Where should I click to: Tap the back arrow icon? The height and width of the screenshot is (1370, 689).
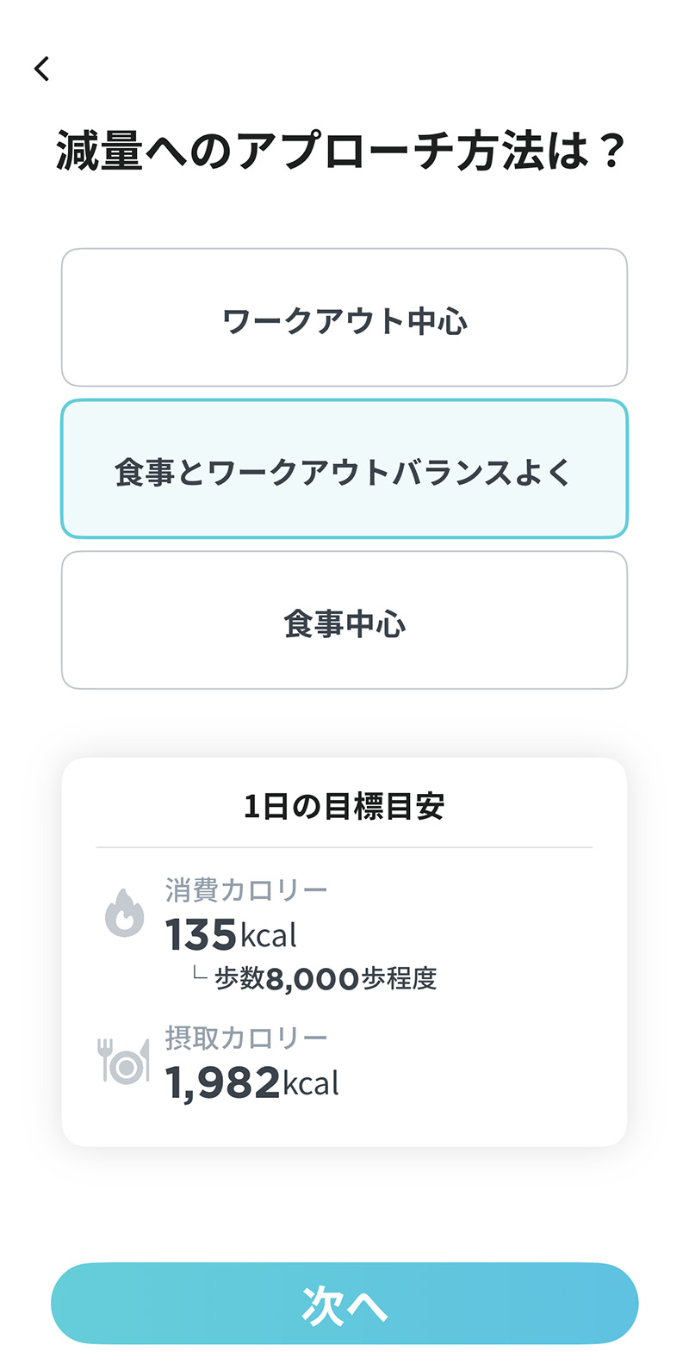pyautogui.click(x=42, y=69)
